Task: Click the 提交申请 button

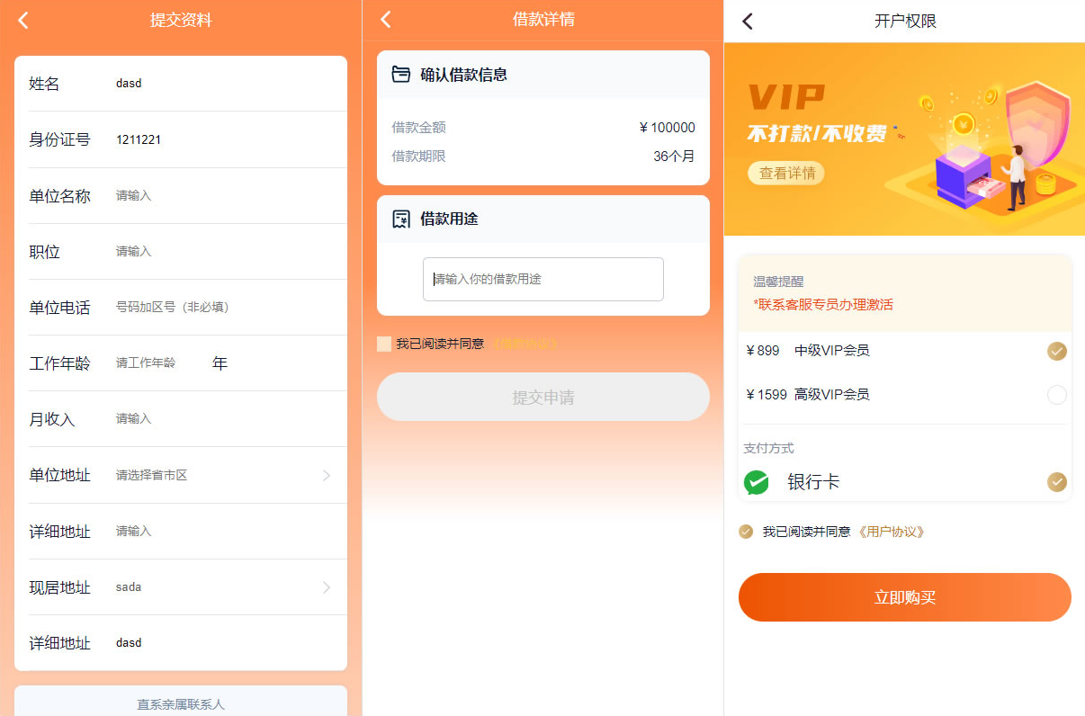Action: pyautogui.click(x=543, y=397)
